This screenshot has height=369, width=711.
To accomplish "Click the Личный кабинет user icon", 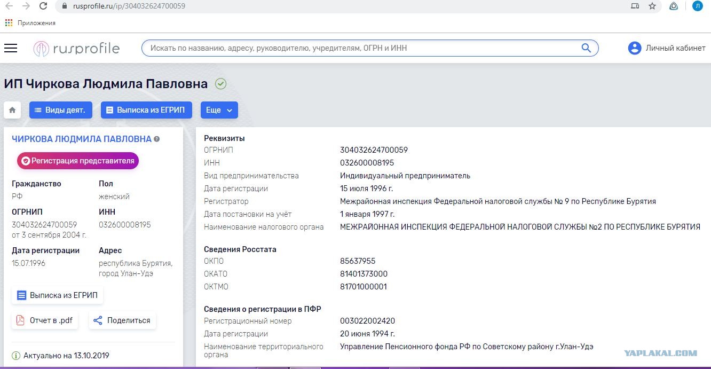I will 635,48.
